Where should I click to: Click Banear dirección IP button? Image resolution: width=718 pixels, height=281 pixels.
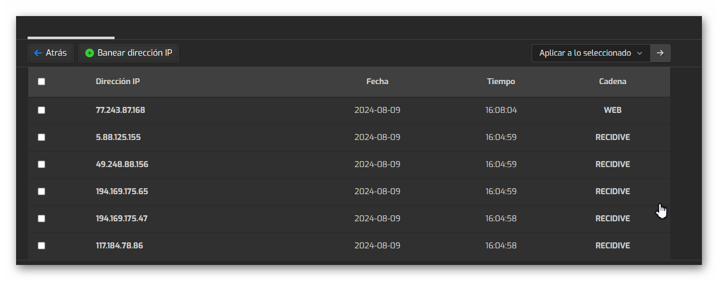click(x=129, y=53)
